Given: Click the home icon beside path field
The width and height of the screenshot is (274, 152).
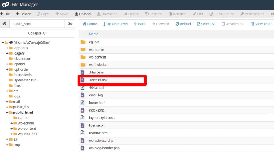Looking at the screenshot, I should [x=4, y=24].
